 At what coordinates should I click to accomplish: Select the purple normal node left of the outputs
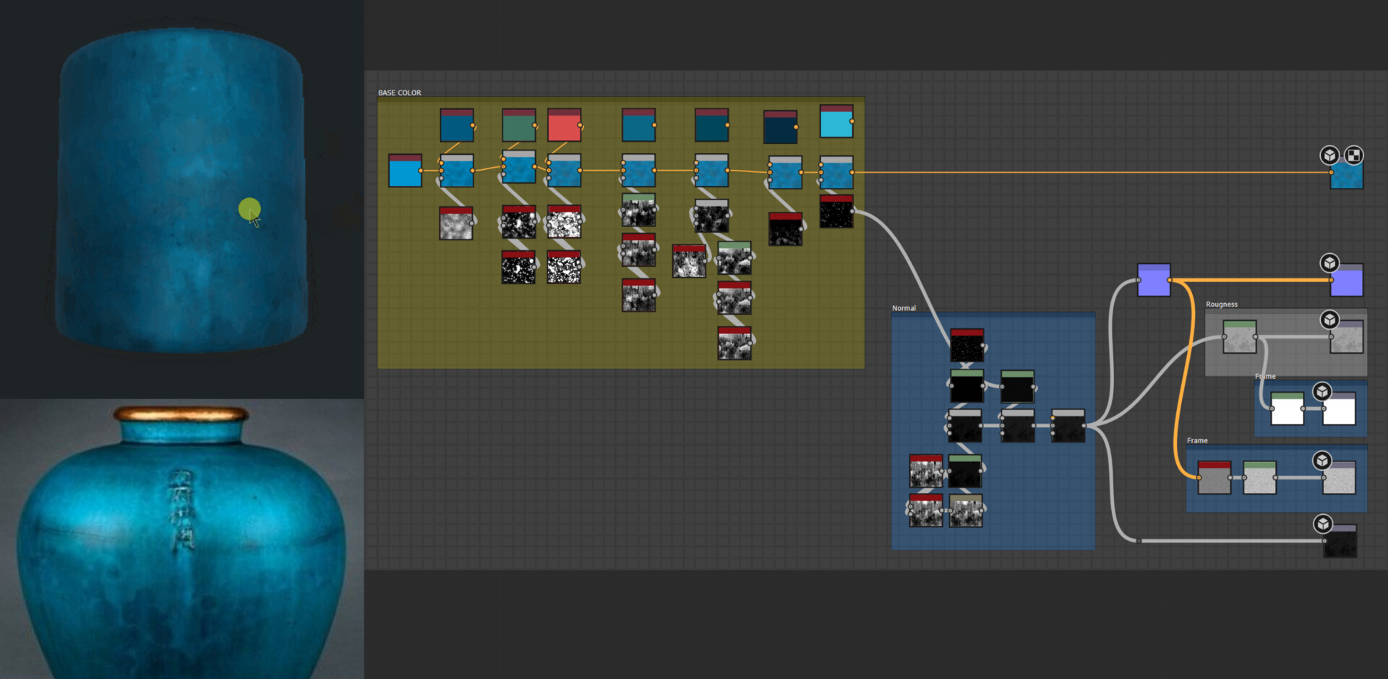coord(1154,280)
